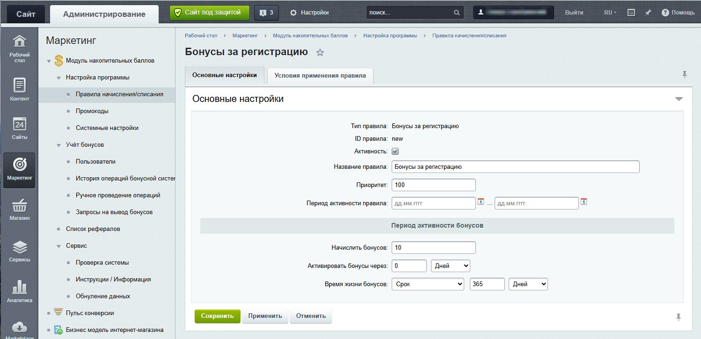The image size is (701, 339).
Task: Open the Контент sidebar section
Action: 19,89
